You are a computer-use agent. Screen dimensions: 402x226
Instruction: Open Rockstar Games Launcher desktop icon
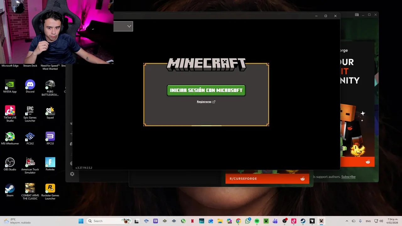(50, 192)
